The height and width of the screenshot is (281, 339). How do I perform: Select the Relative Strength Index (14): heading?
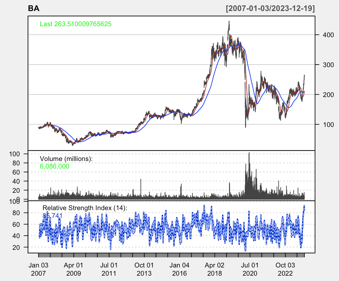pos(85,208)
